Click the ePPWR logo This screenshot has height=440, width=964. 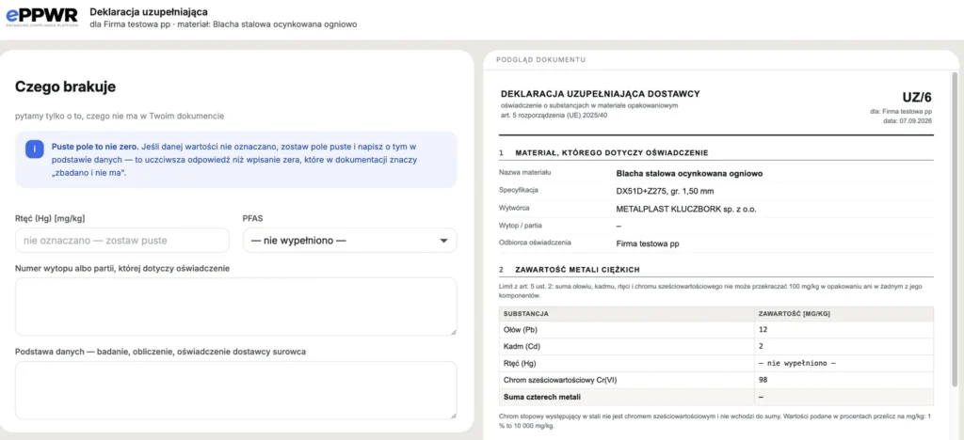pyautogui.click(x=41, y=17)
